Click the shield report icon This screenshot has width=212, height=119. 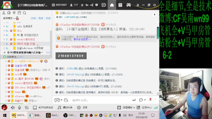pos(96,5)
